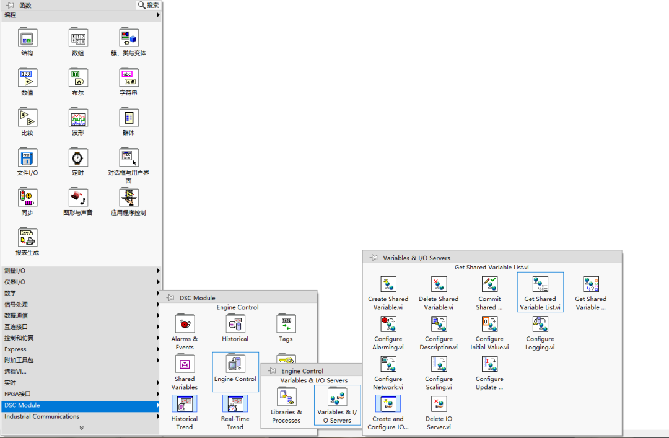Select the 数值 numeric palette icon

[x=27, y=77]
